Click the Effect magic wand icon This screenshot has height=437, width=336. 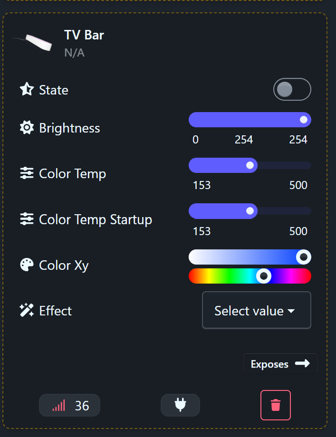click(x=27, y=311)
